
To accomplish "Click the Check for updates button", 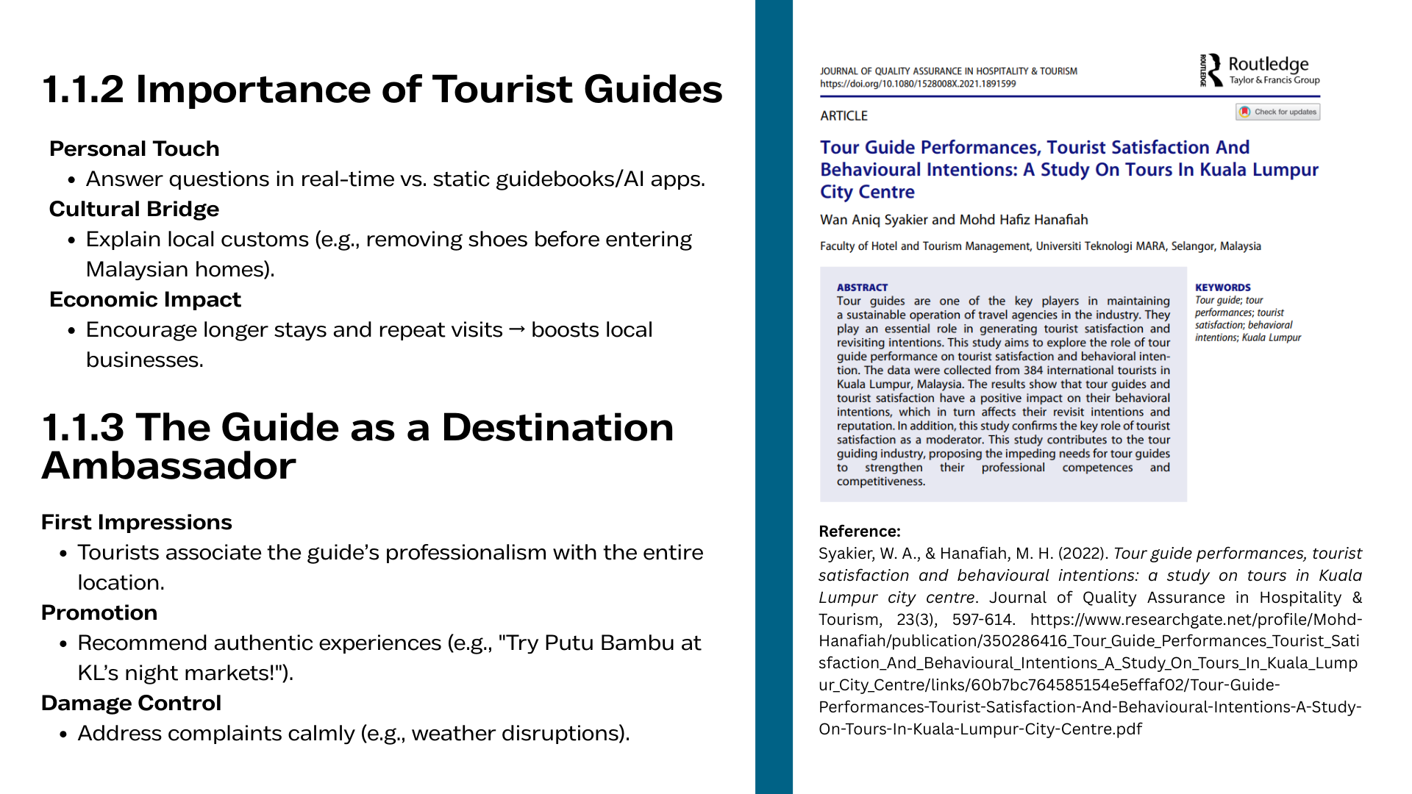I will coord(1278,112).
